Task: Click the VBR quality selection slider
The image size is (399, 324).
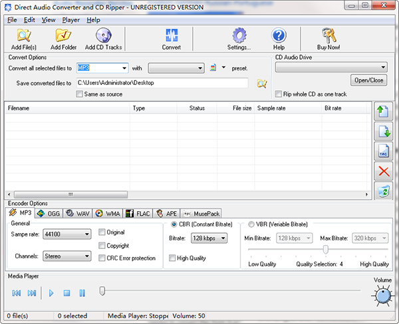Action: (325, 249)
